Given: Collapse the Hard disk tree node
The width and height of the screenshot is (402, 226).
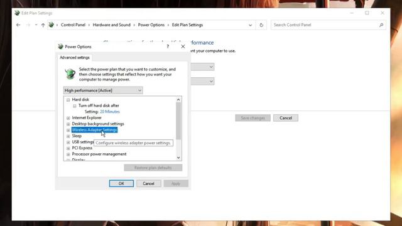Looking at the screenshot, I should [68, 100].
